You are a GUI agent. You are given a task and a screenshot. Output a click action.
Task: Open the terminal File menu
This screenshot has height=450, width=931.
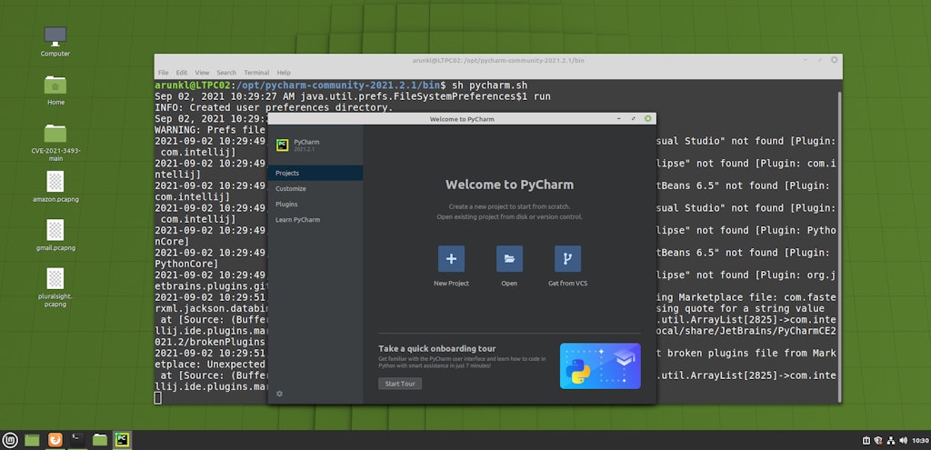point(164,73)
